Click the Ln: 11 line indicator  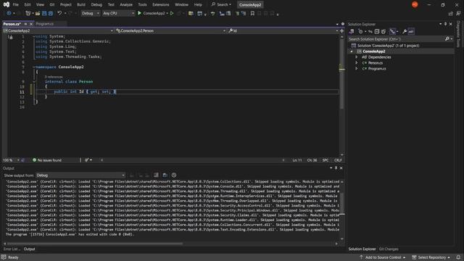coord(297,160)
